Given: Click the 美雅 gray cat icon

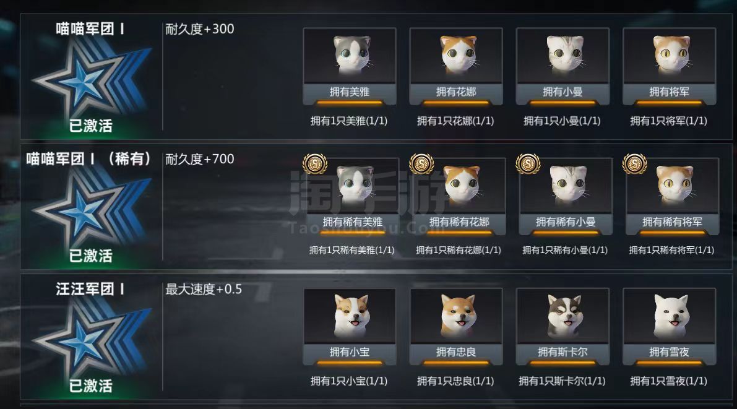Looking at the screenshot, I should tap(351, 54).
